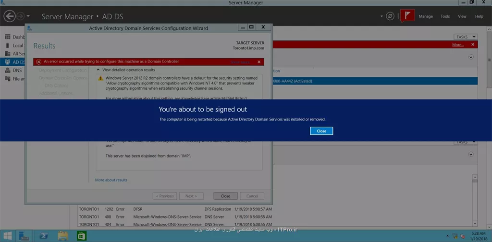Image resolution: width=492 pixels, height=242 pixels.
Task: Select the DNS-Server-Service event 404 row
Action: coord(176,224)
